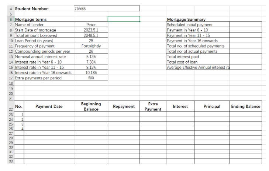Click the 10.13% rate cell
269x171 pixels.
91,72
